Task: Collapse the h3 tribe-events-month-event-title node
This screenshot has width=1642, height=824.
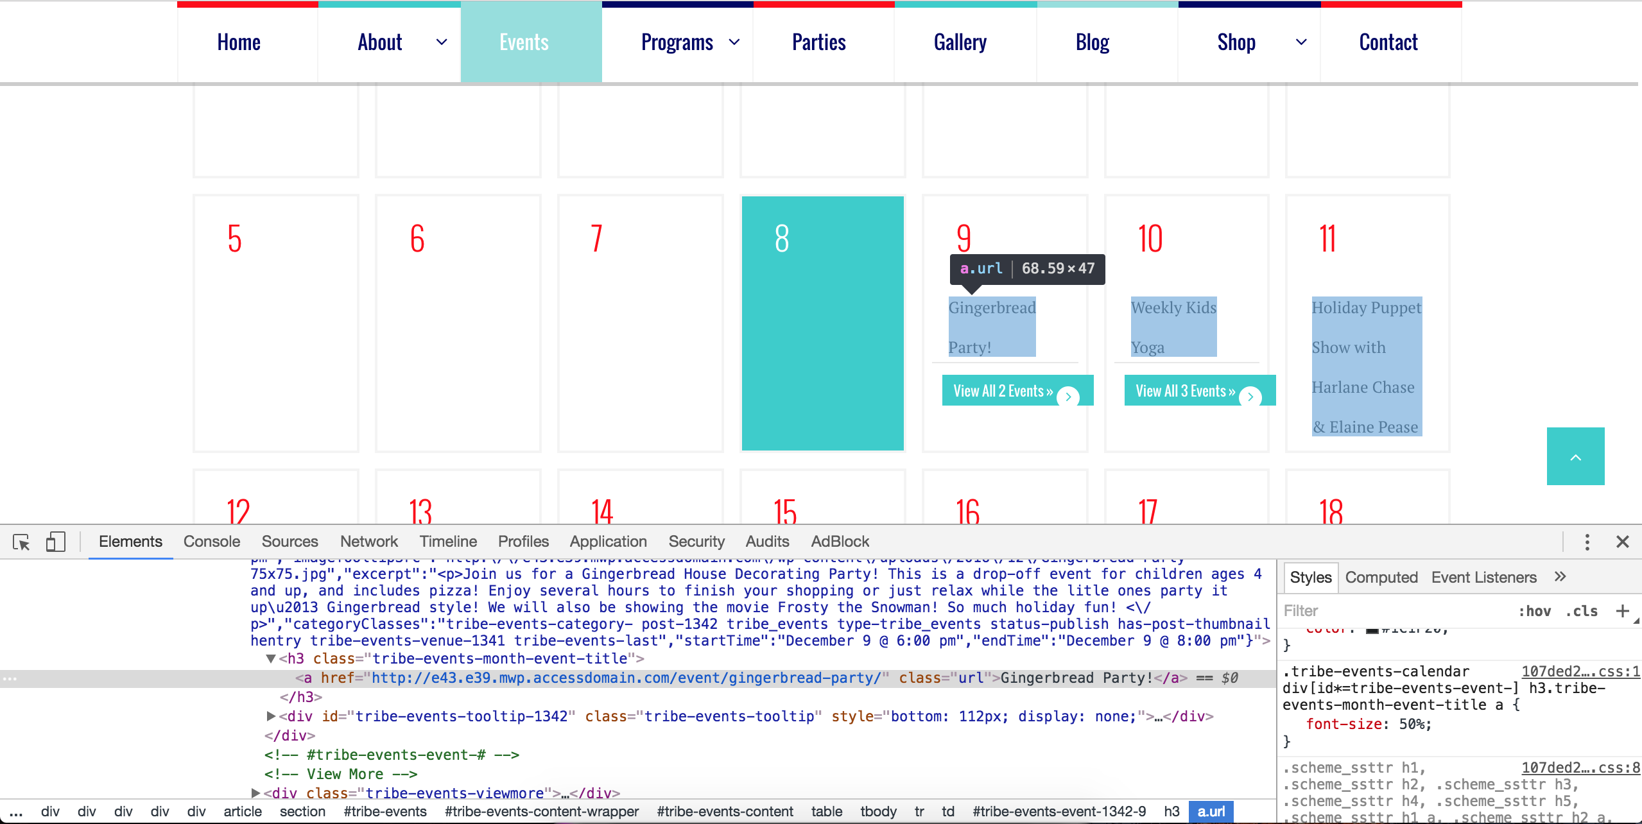Action: point(271,659)
